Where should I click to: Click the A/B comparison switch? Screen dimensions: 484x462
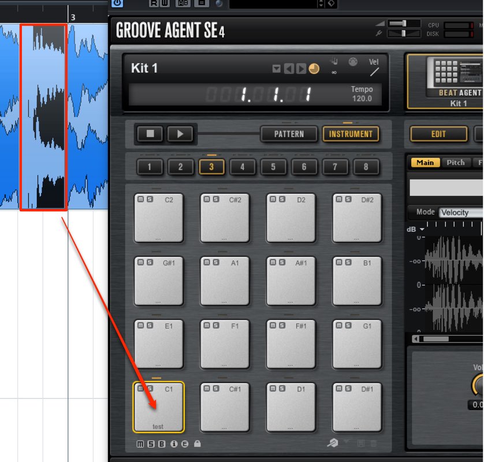tap(183, 3)
